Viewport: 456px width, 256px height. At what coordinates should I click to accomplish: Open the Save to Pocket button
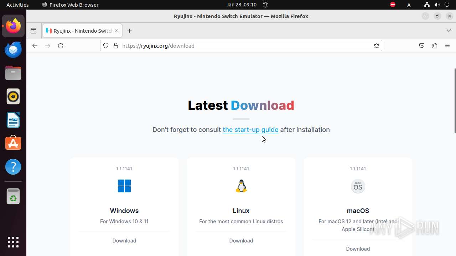(x=422, y=46)
